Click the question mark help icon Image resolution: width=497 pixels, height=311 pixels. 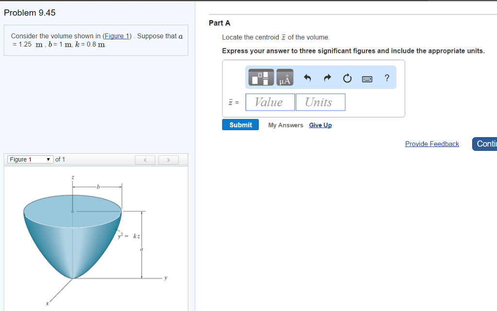[x=386, y=77]
